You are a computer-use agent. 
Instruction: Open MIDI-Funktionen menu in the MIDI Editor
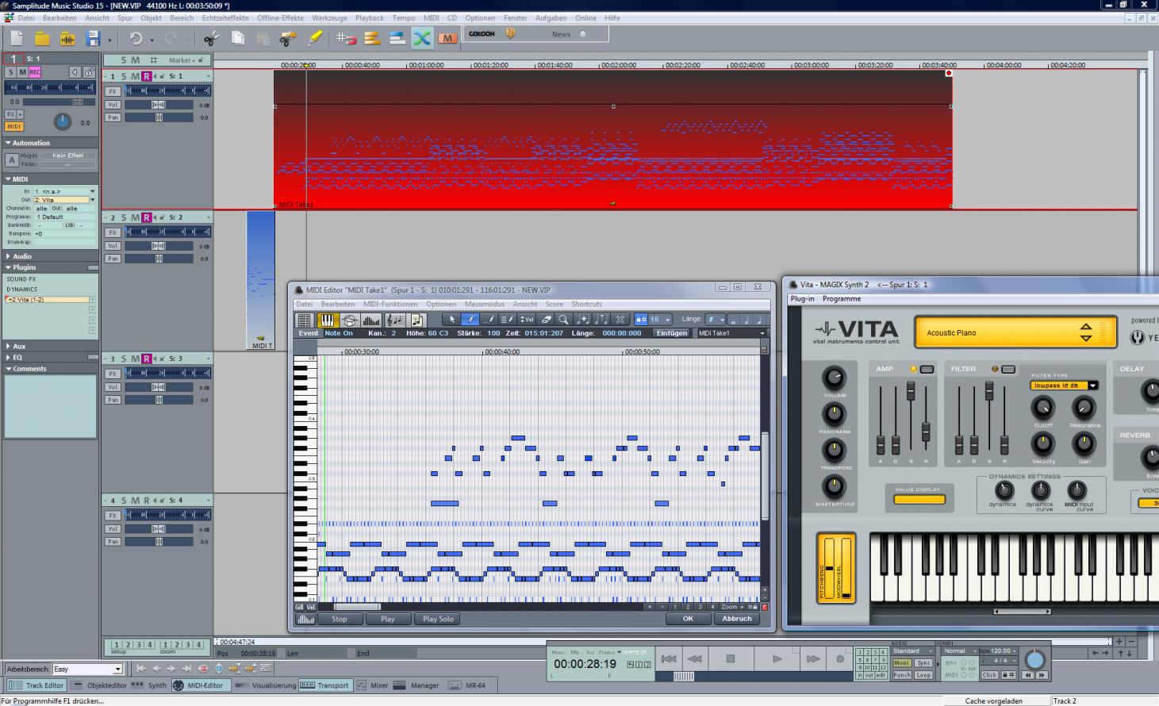point(390,304)
